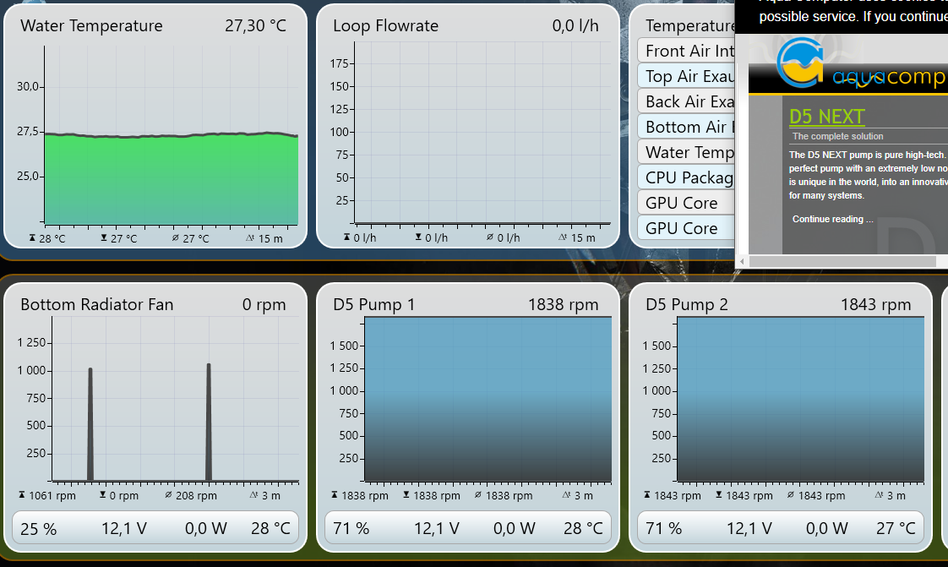The image size is (948, 567).
Task: Click the 12,1 V value in D5 Pump 1
Action: pyautogui.click(x=437, y=528)
